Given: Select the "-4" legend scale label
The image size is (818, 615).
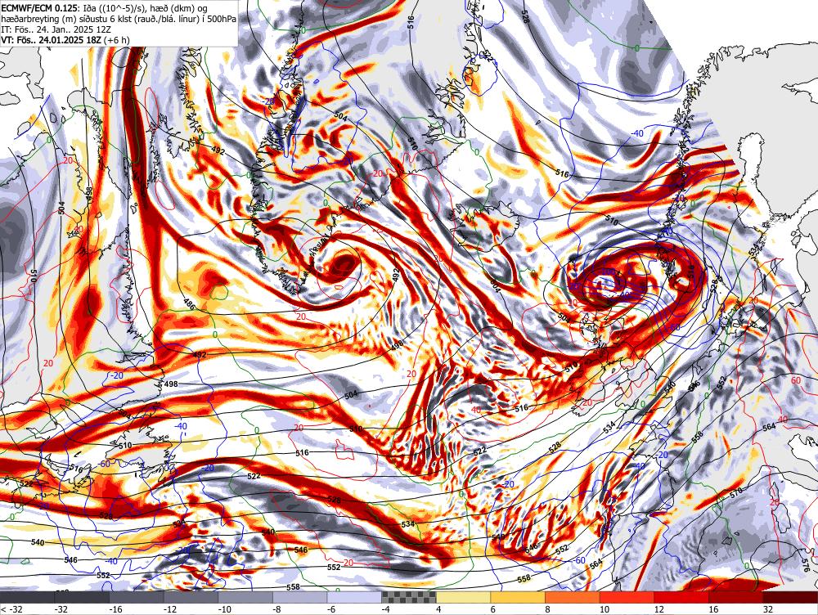Looking at the screenshot, I should point(387,609).
